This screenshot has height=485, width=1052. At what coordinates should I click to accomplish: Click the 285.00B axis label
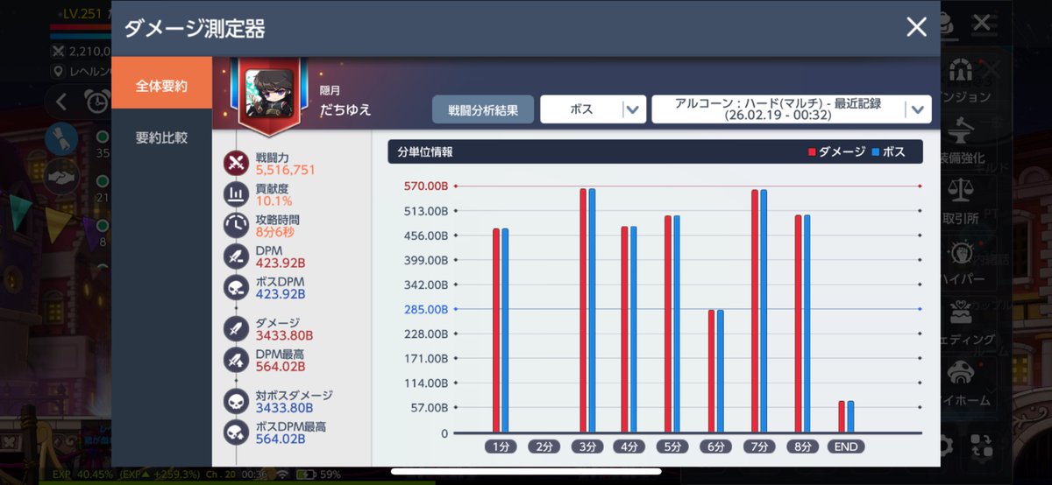426,309
